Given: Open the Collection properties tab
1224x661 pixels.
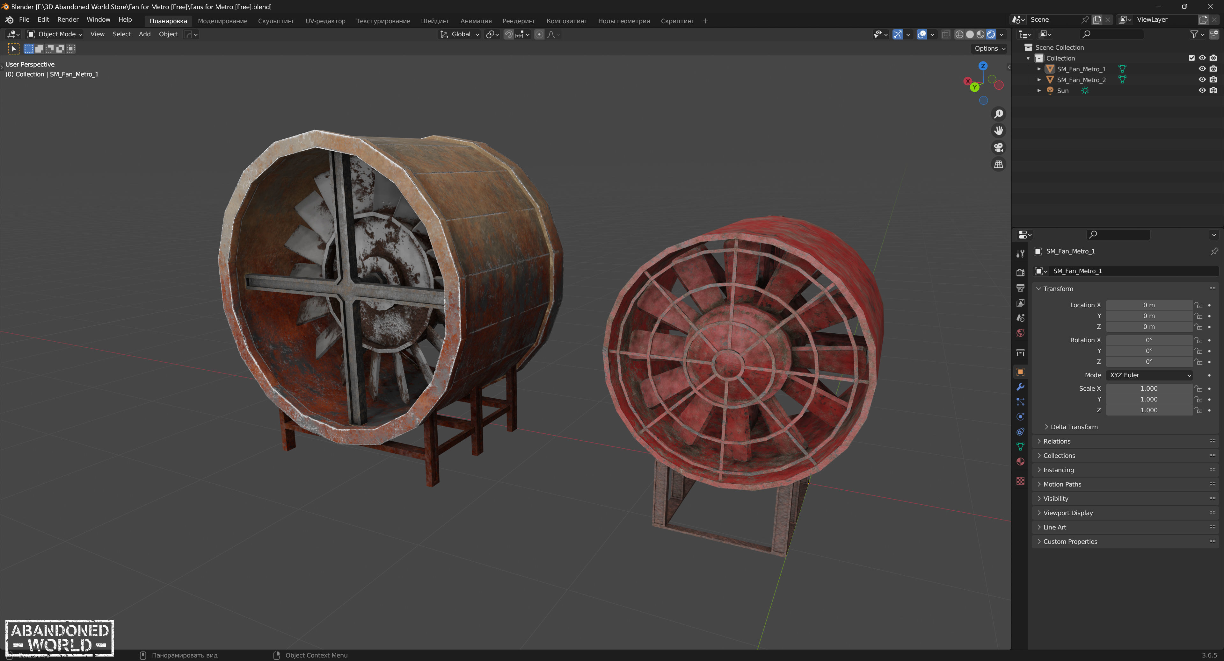Looking at the screenshot, I should click(1020, 352).
